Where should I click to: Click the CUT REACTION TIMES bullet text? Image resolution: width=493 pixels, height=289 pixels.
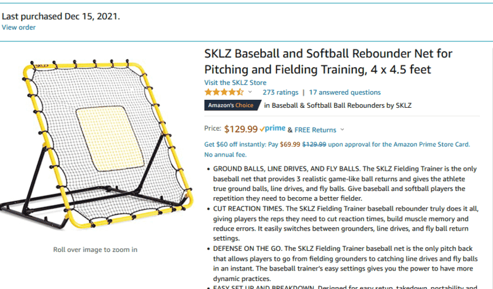tap(346, 224)
